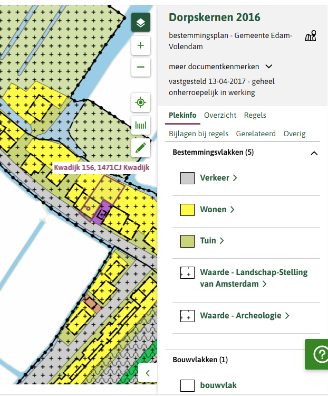Open Tuin zoning details
The width and height of the screenshot is (328, 396).
click(212, 241)
